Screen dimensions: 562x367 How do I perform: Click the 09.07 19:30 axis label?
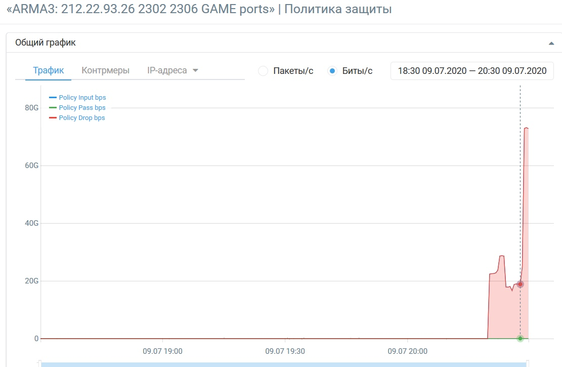(285, 351)
